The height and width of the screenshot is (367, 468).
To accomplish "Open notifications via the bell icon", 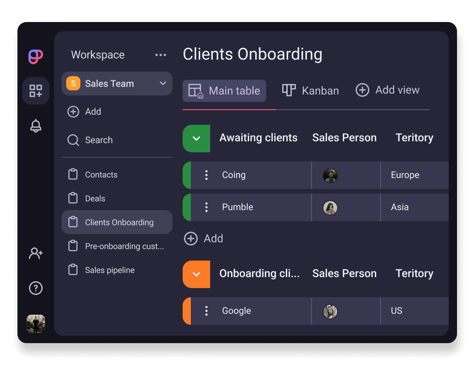I will (x=36, y=126).
